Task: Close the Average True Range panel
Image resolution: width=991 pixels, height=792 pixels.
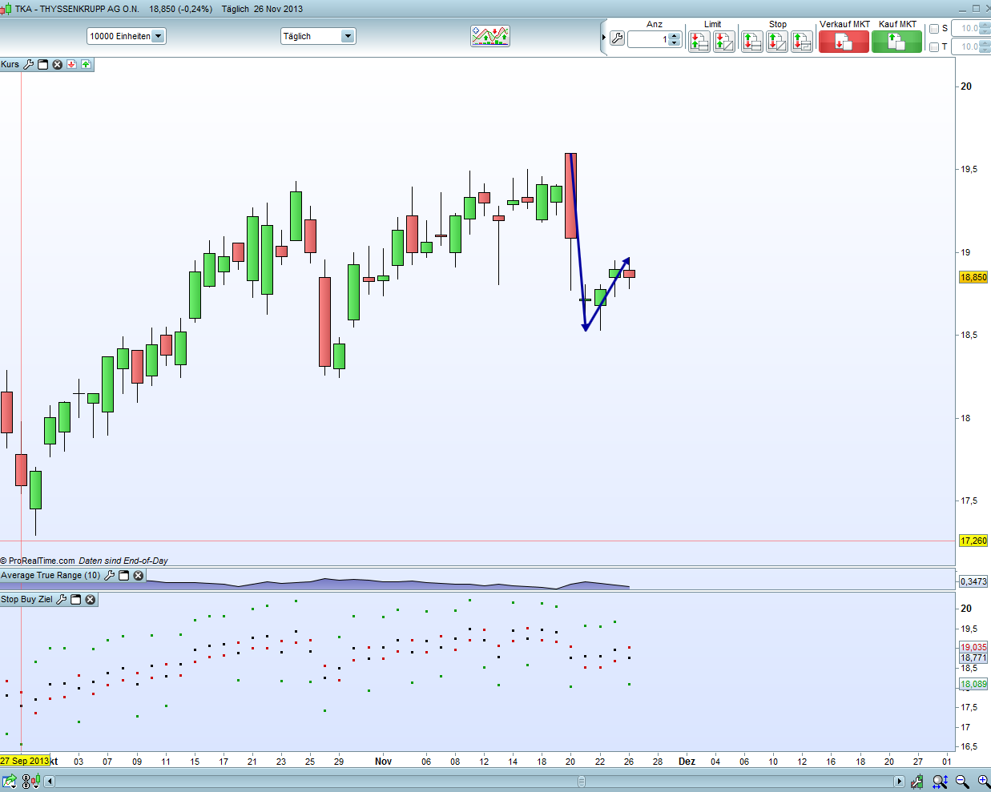Action: 139,575
